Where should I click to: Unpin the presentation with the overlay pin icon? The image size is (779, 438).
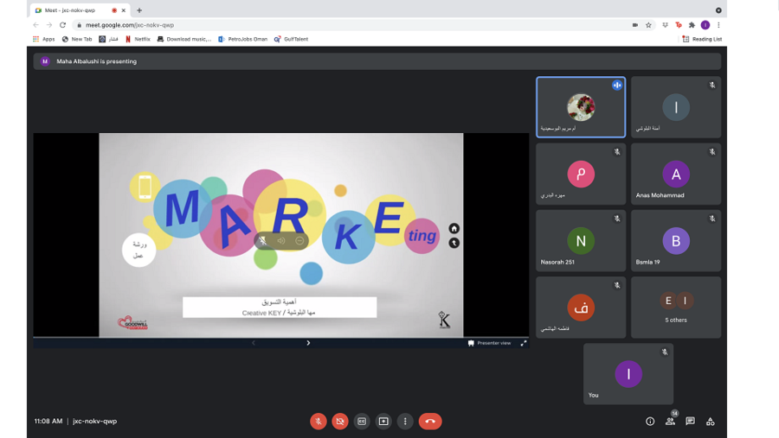263,241
